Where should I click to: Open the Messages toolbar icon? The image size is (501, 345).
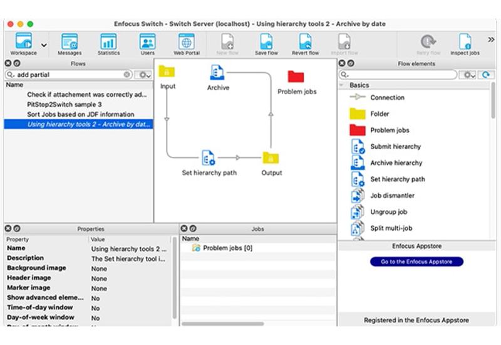point(70,43)
